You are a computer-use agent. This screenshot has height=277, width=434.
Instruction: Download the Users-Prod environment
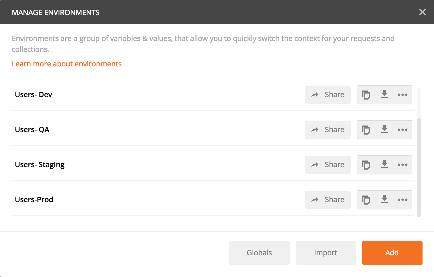pos(384,199)
